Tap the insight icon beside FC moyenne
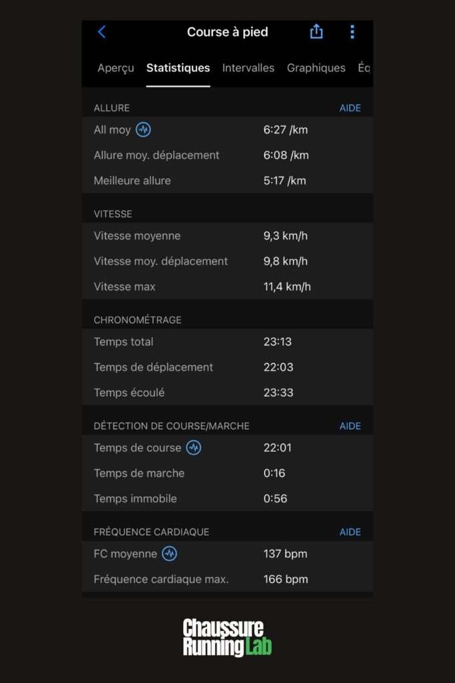The image size is (455, 683). coord(169,554)
